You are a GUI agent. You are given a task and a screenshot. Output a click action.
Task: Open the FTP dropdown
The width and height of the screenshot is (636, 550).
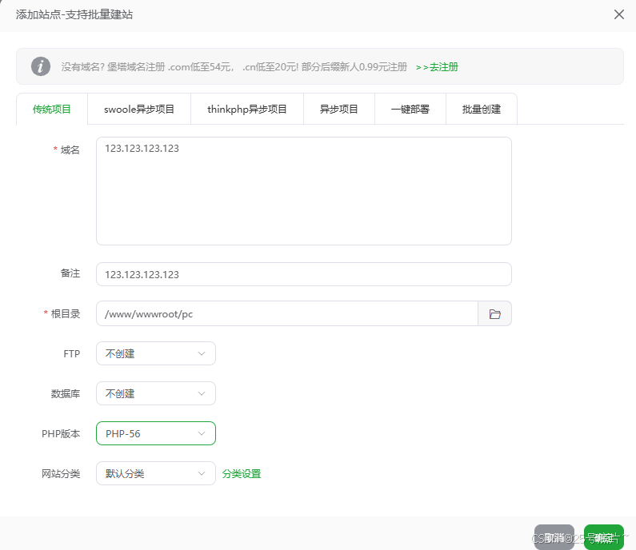coord(156,353)
